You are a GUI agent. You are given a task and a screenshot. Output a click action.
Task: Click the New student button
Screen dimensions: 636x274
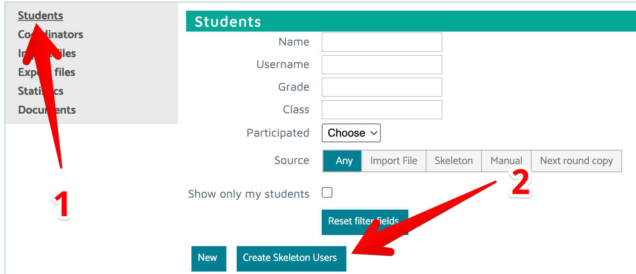tap(209, 258)
